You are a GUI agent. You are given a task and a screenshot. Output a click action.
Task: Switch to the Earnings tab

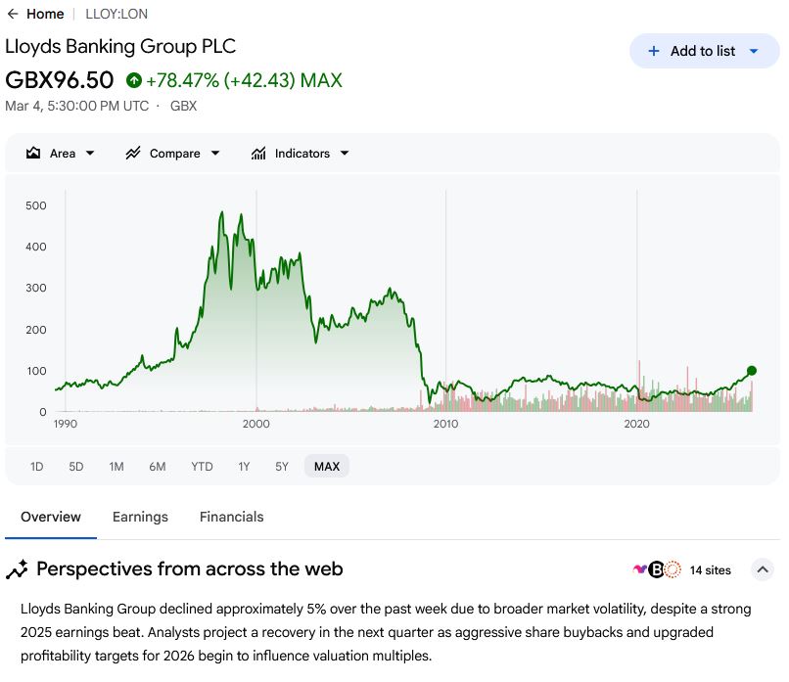pos(140,517)
